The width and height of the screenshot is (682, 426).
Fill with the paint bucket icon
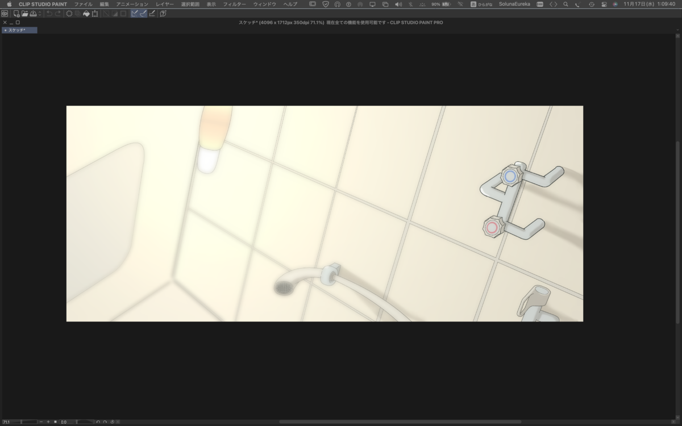tap(86, 14)
